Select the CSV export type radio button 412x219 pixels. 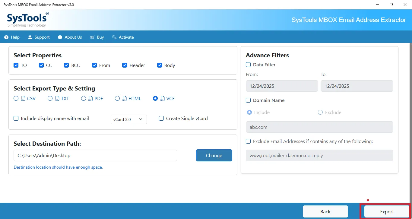(16, 98)
